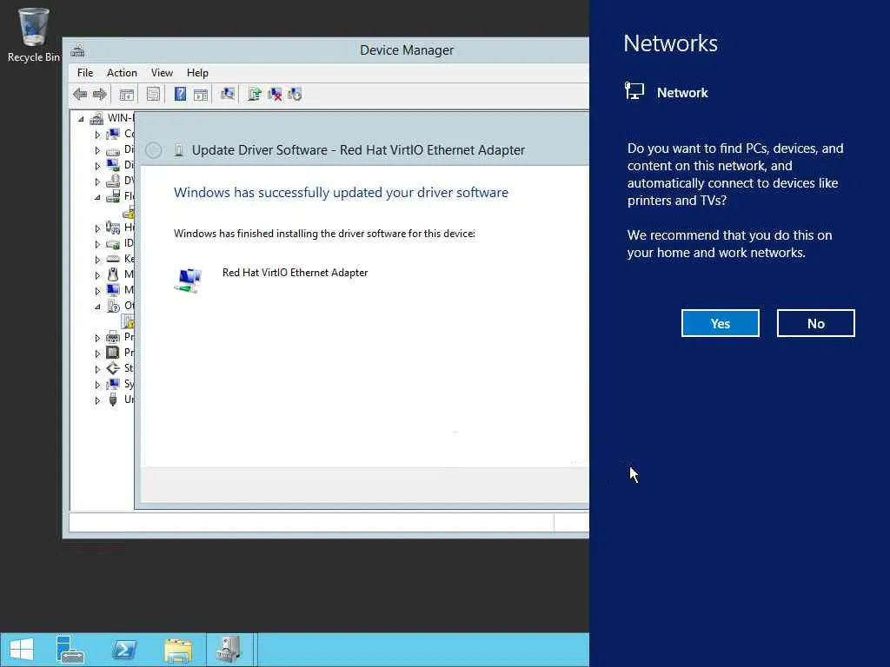Expand the Storage controllers node arrow

97,369
